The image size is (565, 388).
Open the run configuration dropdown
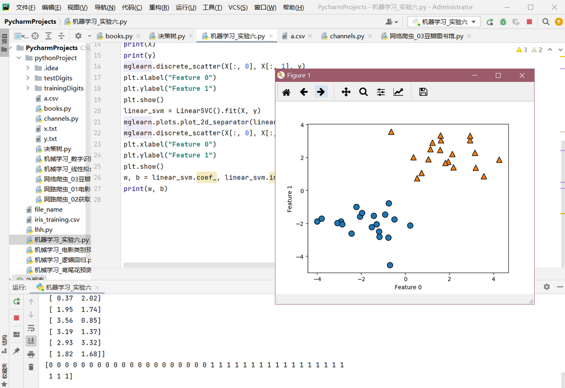[x=444, y=22]
